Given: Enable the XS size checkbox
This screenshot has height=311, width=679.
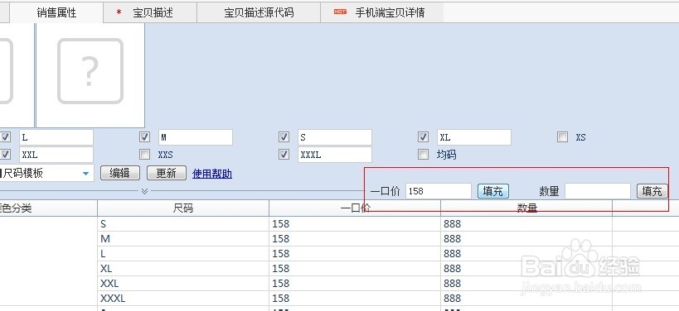Looking at the screenshot, I should [562, 137].
